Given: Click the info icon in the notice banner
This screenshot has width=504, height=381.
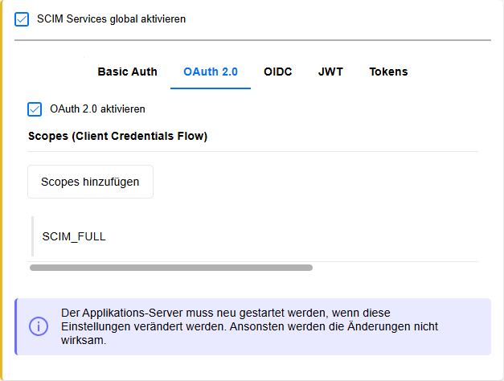Looking at the screenshot, I should (38, 326).
